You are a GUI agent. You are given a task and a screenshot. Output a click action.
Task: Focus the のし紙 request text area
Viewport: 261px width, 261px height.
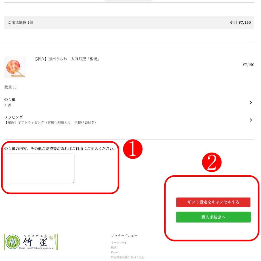[39, 168]
